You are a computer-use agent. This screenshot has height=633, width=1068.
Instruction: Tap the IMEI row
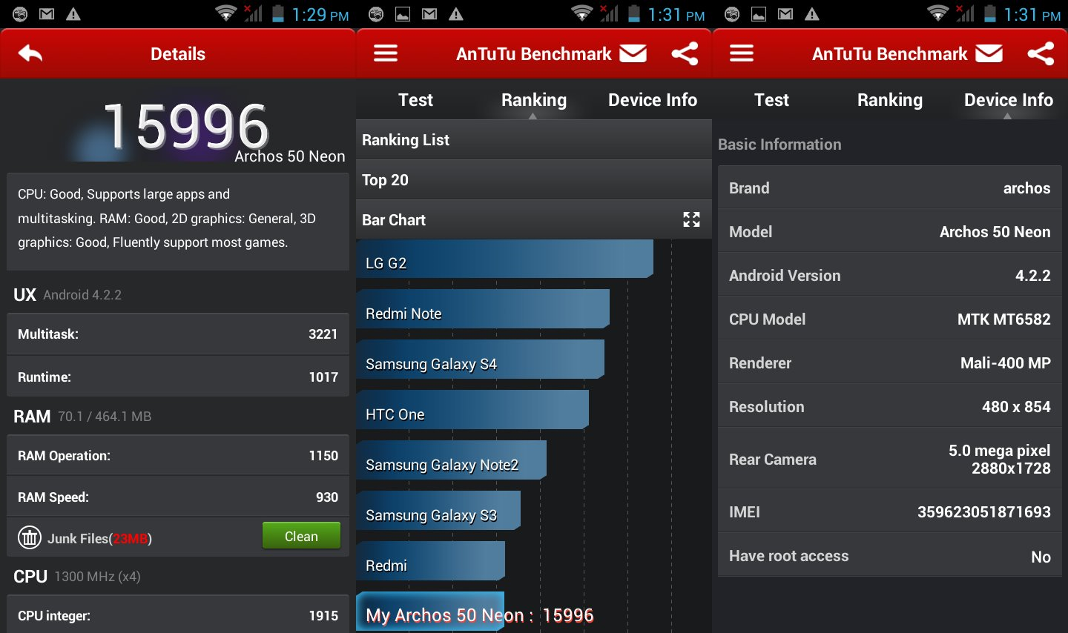tap(890, 511)
